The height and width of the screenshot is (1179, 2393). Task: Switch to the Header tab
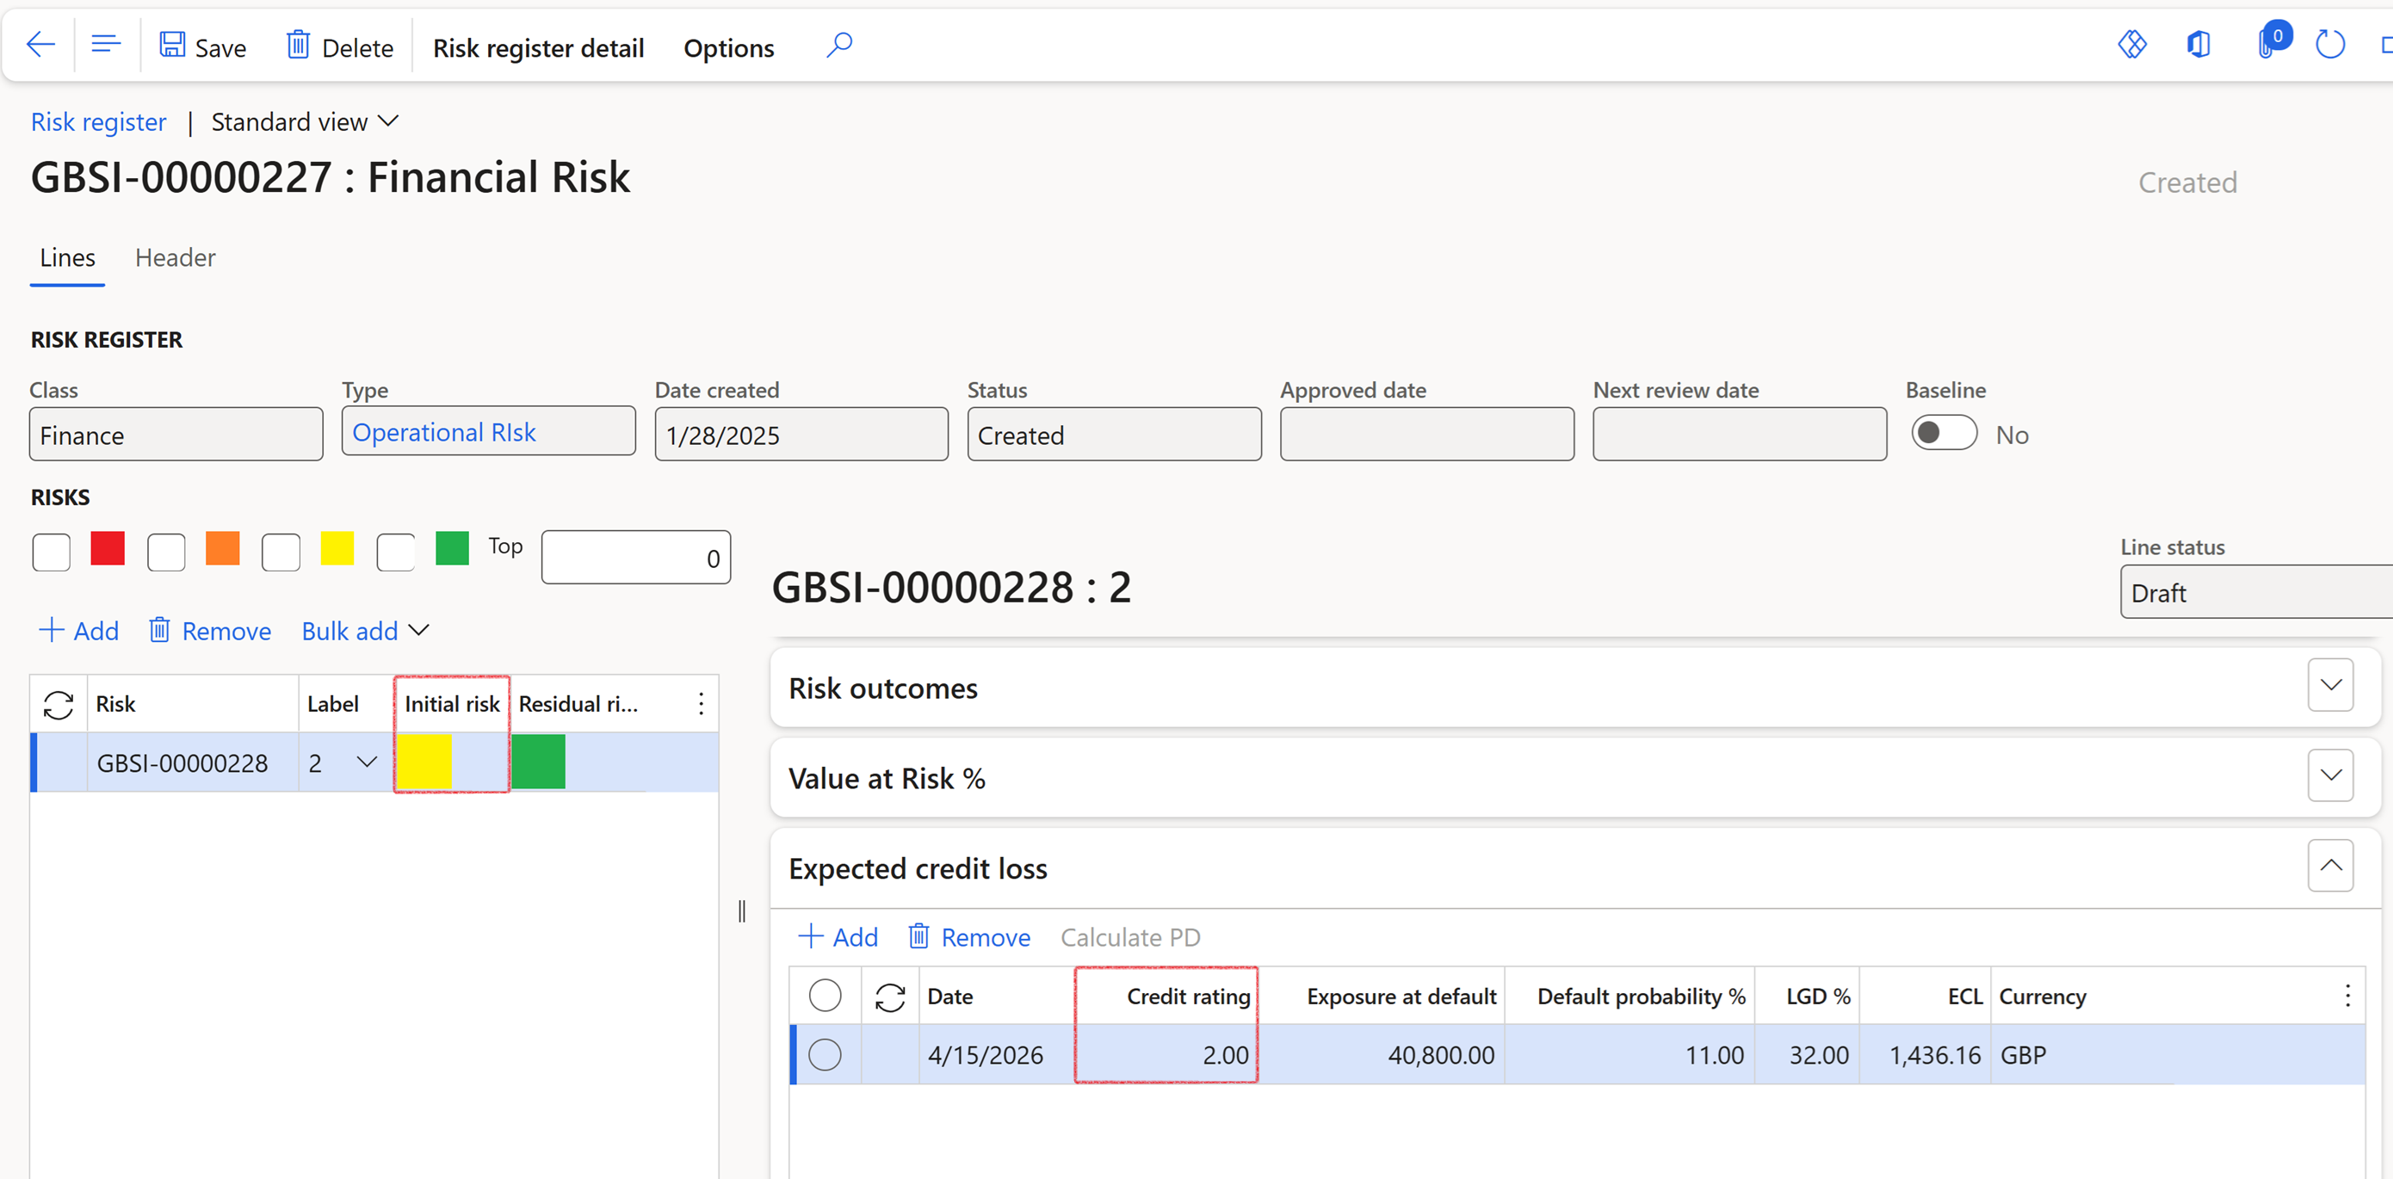click(175, 257)
